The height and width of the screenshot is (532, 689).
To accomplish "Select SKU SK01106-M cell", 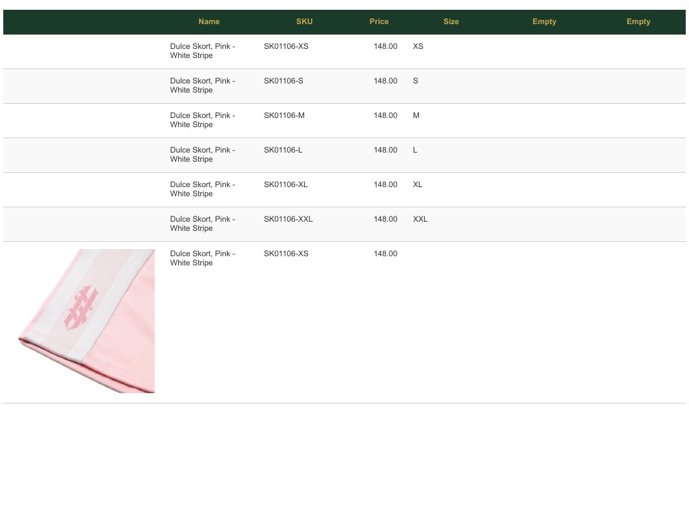I will 284,115.
